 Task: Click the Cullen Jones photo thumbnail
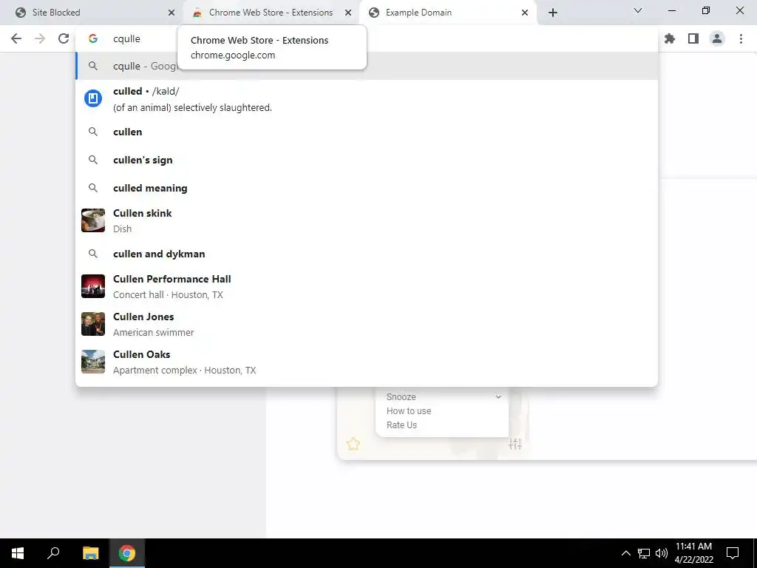pyautogui.click(x=93, y=324)
